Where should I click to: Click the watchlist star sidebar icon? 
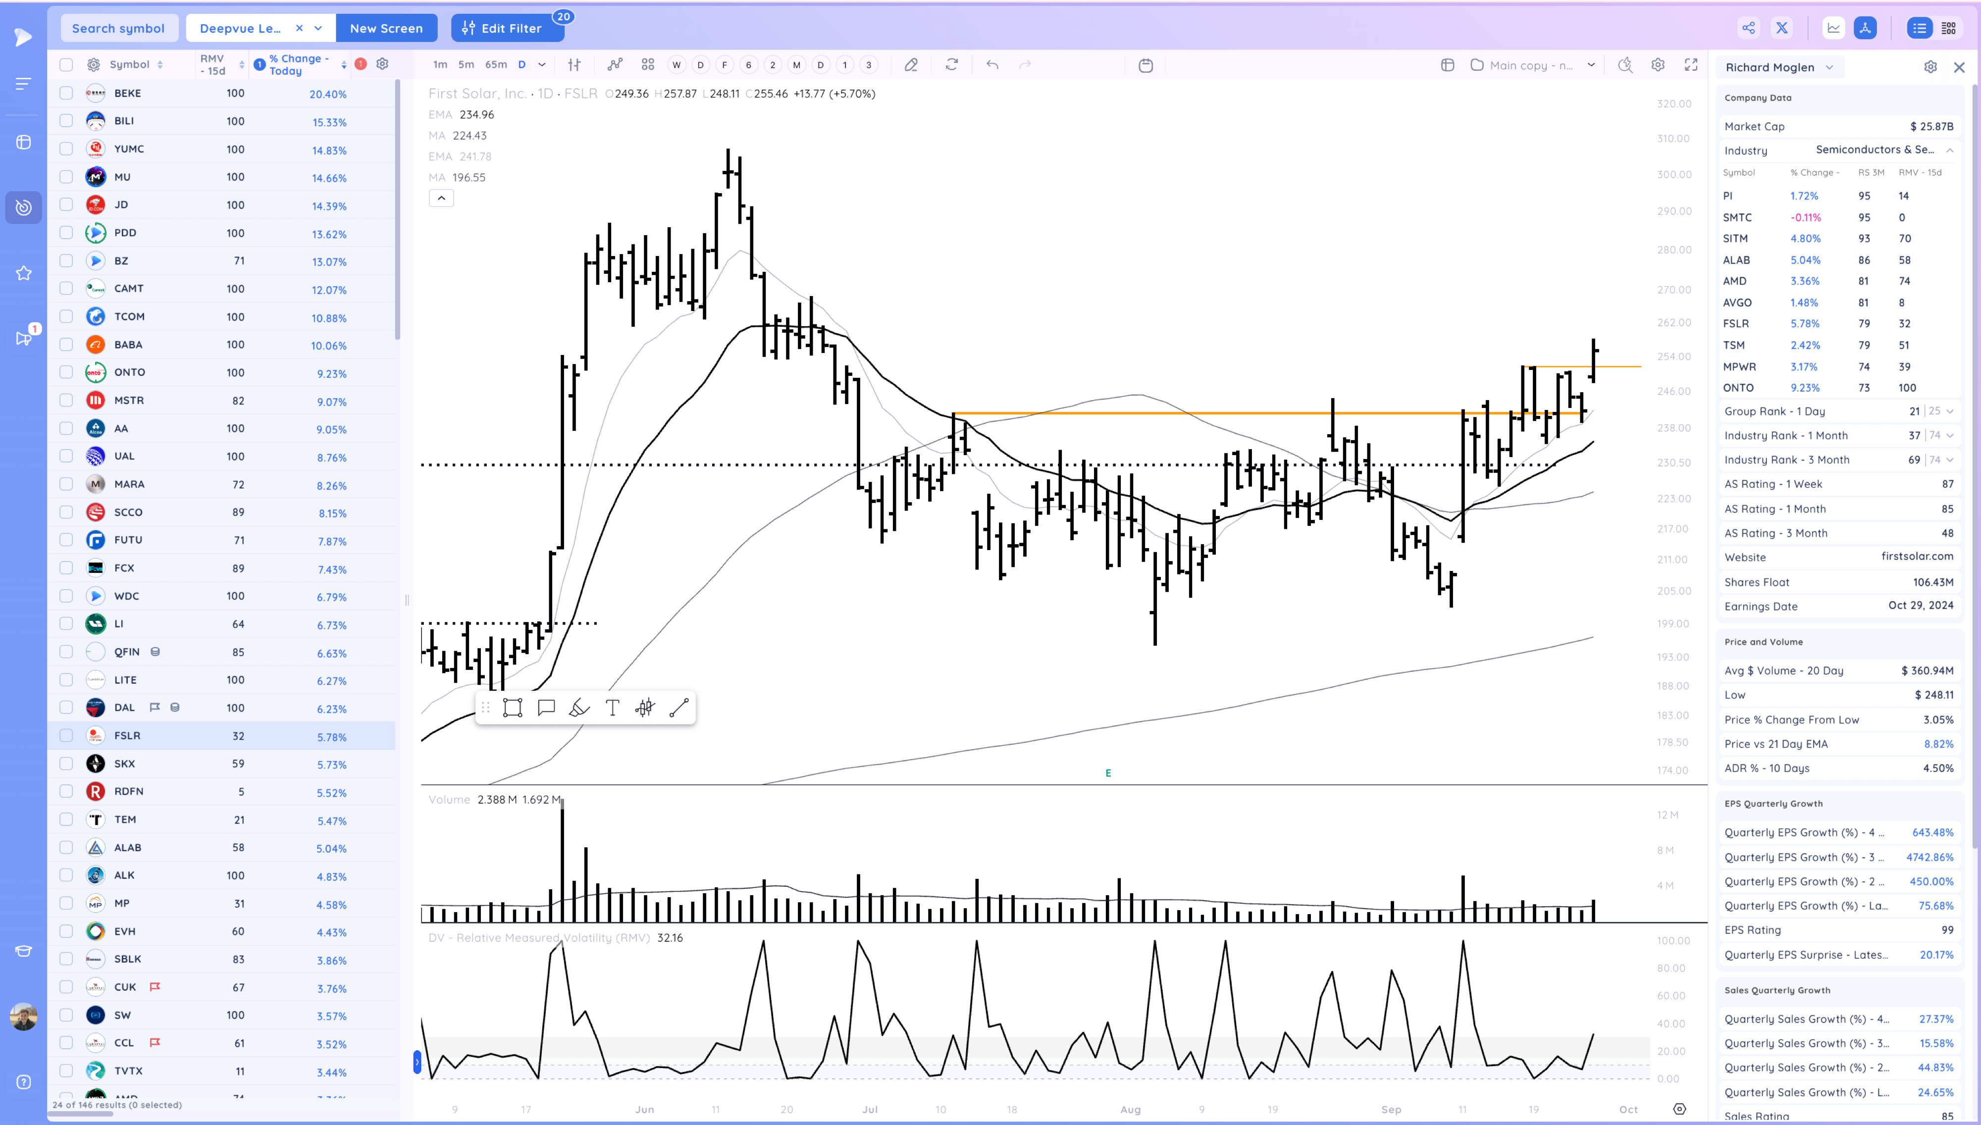(x=23, y=273)
